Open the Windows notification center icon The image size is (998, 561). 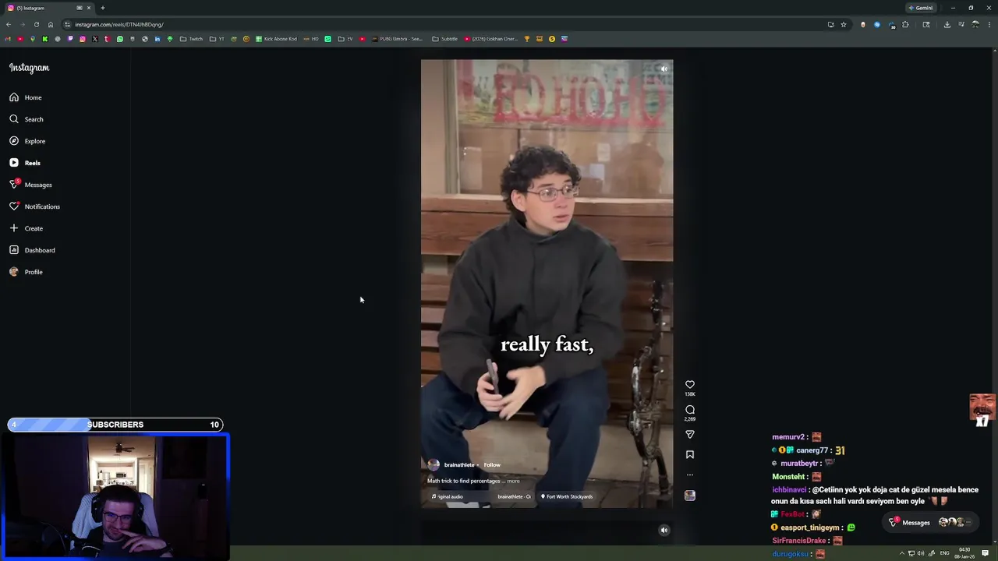986,553
